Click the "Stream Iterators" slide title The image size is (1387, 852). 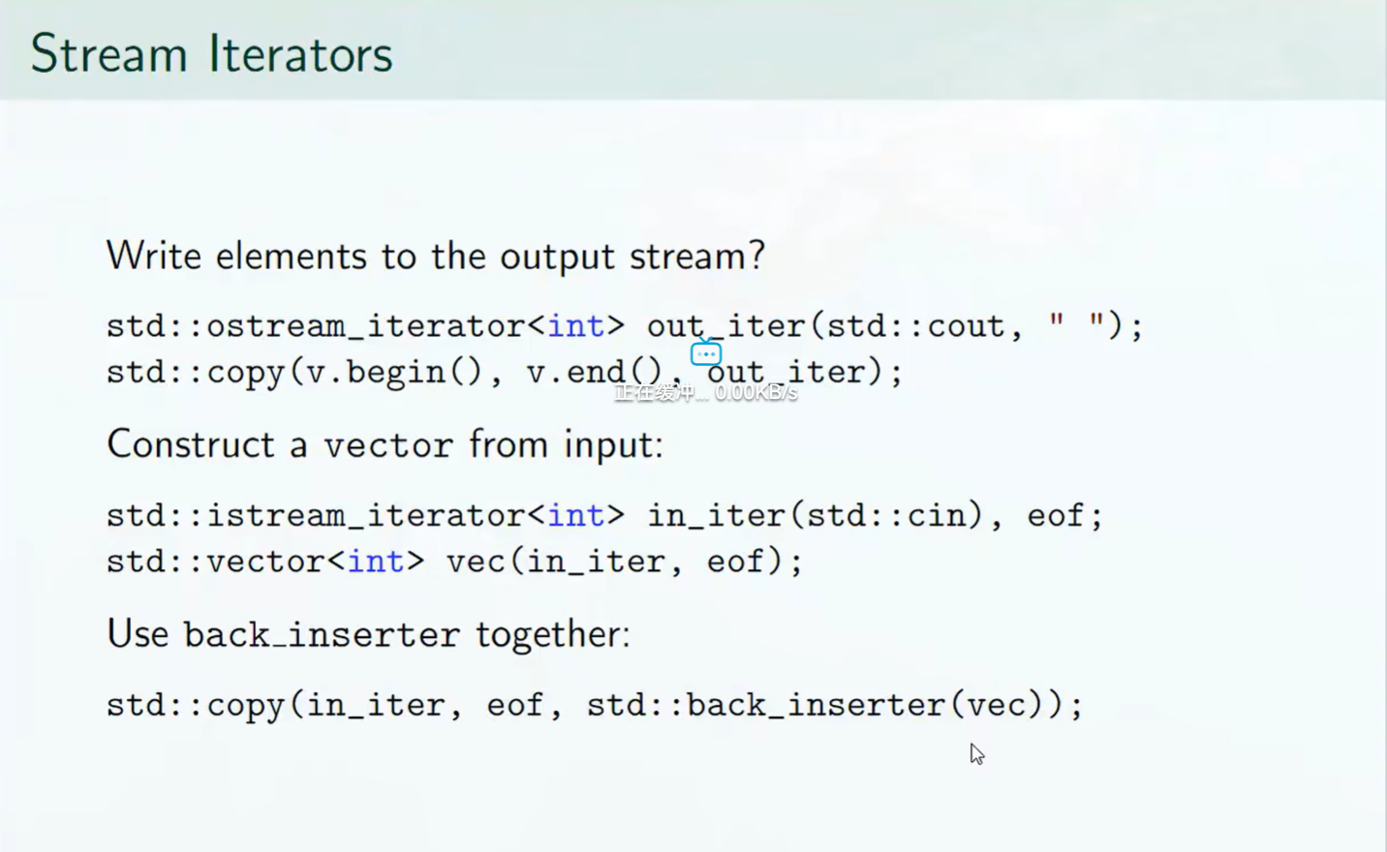(212, 53)
